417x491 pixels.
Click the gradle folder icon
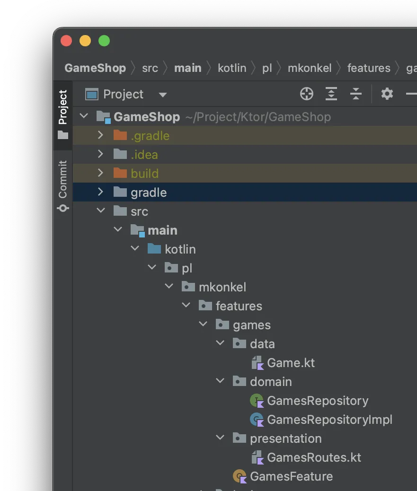pos(120,192)
